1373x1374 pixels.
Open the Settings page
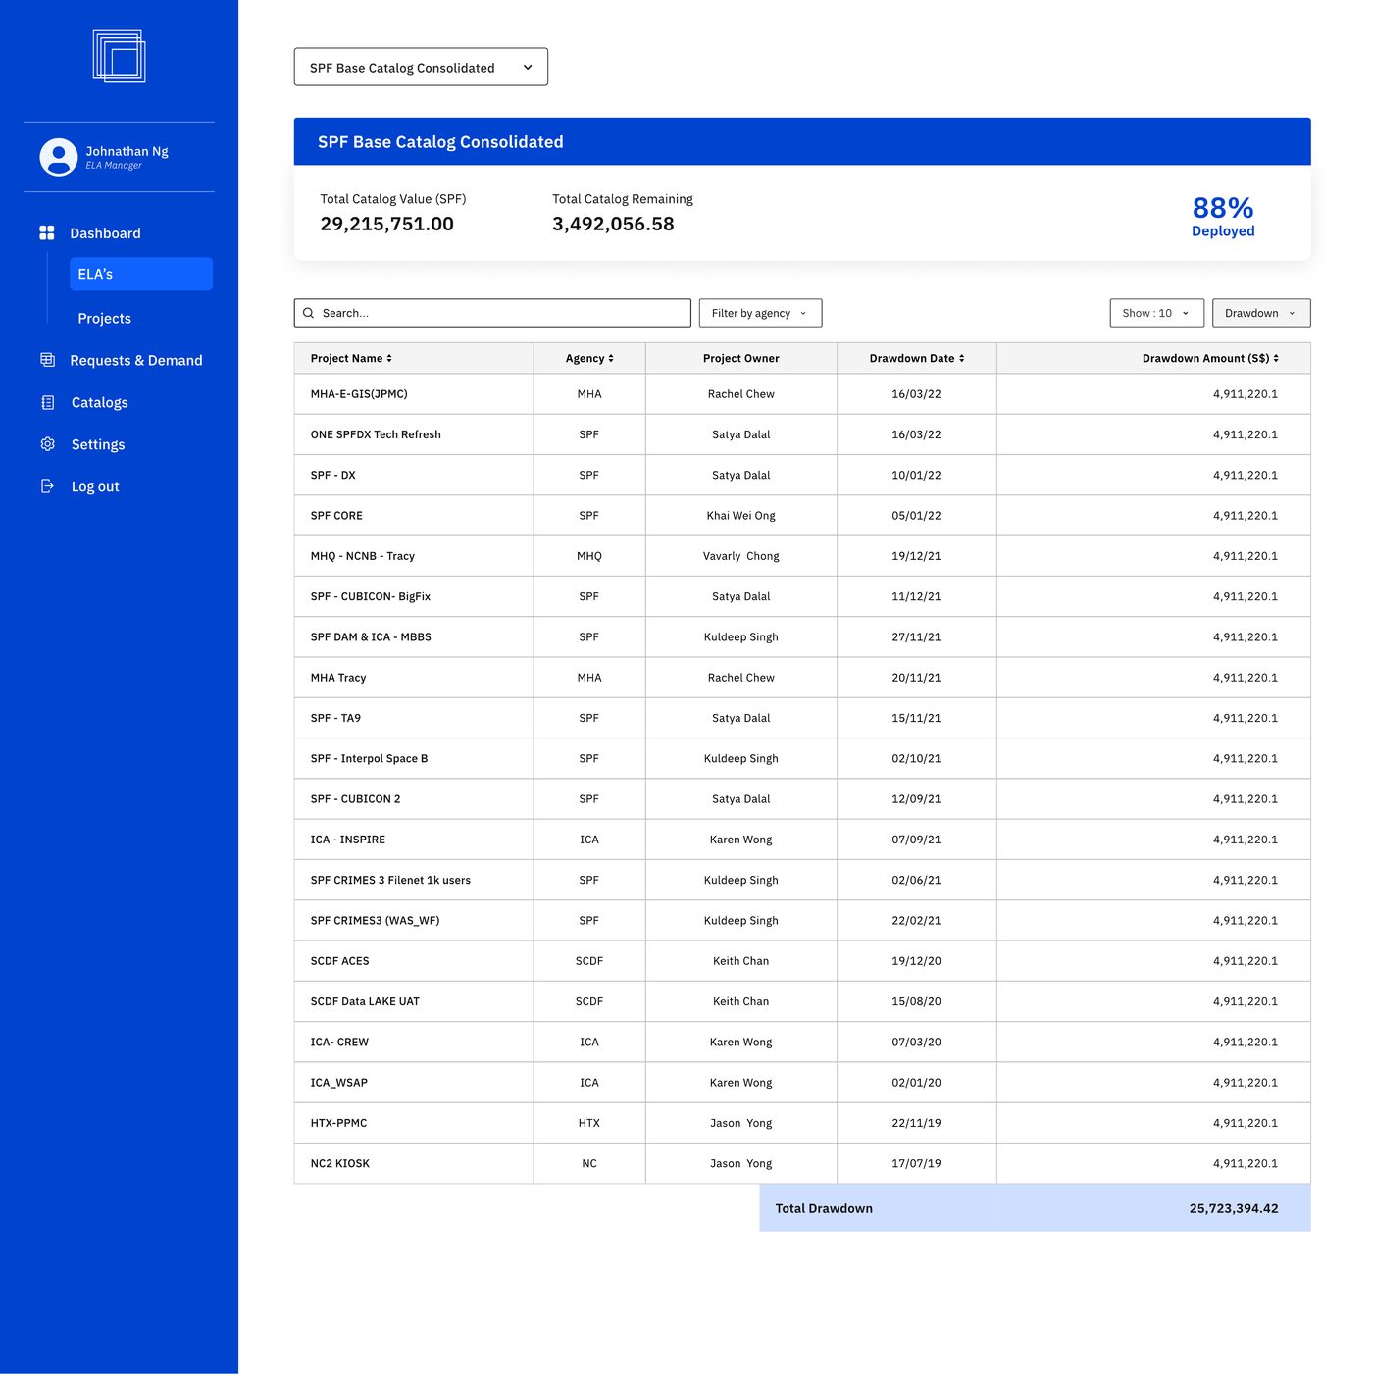click(x=98, y=444)
